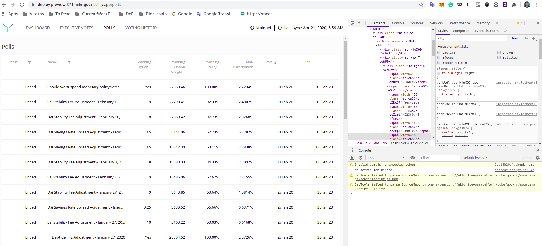
Task: Show more Styles pane tabs
Action: [x=505, y=31]
